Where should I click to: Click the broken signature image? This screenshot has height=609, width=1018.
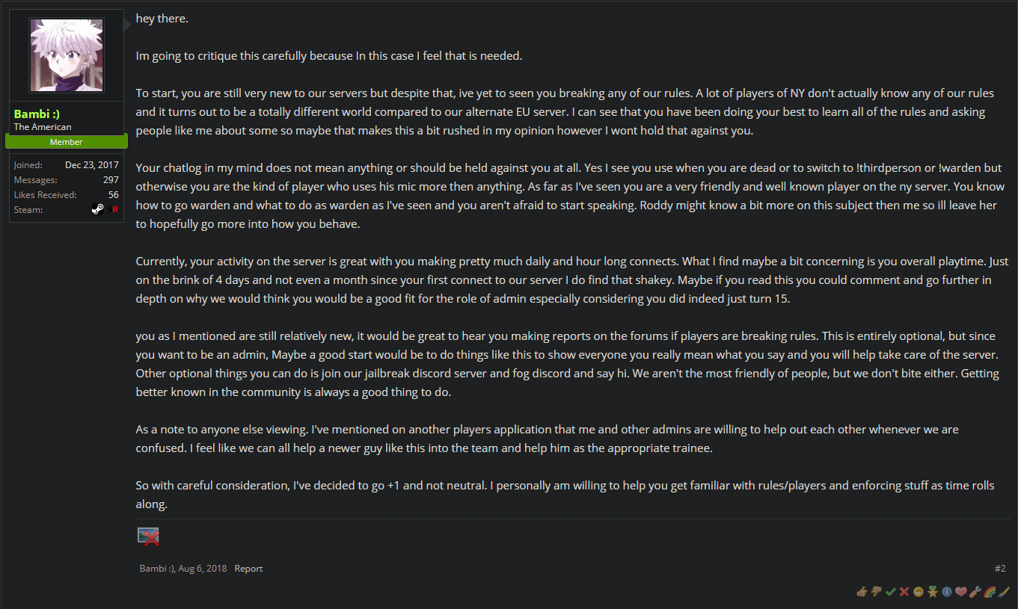coord(148,536)
